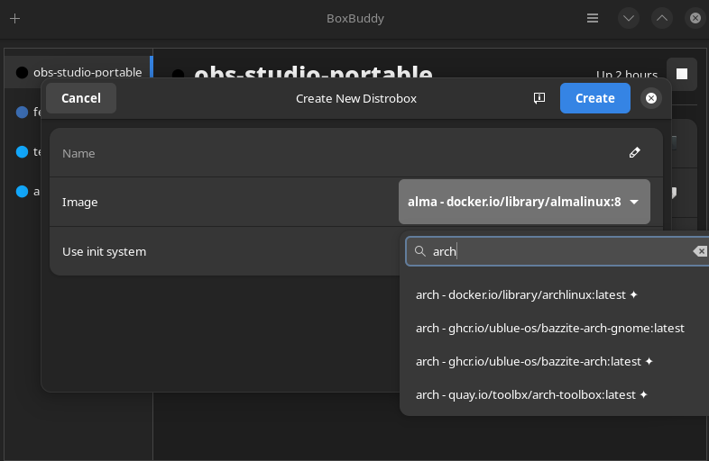Open the Image dropdown showing almalinux:8
Viewport: 709px width, 461px height.
coord(524,202)
